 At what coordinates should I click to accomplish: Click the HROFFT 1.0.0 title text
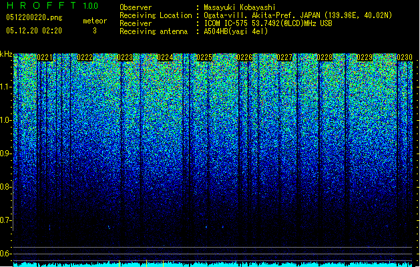(52, 5)
